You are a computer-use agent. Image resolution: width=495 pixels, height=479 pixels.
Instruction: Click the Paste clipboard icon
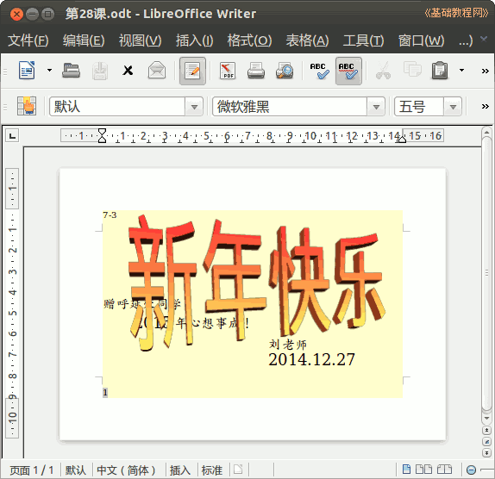[440, 71]
